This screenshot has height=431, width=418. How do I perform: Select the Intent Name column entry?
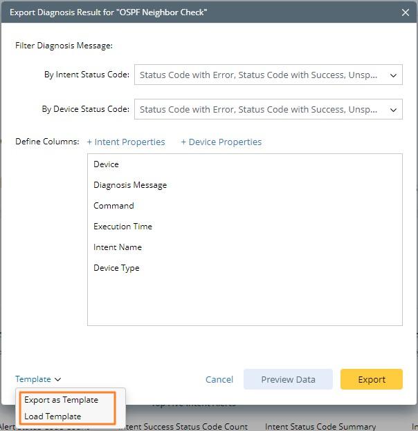click(x=118, y=247)
